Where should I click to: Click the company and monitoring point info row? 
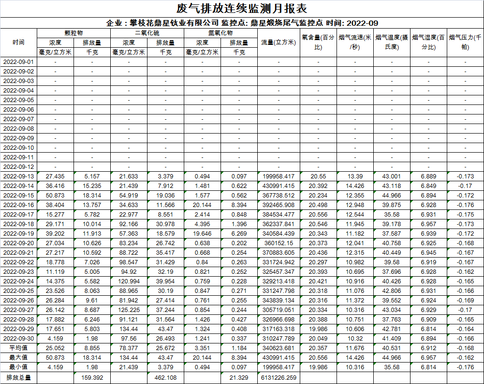242,23
